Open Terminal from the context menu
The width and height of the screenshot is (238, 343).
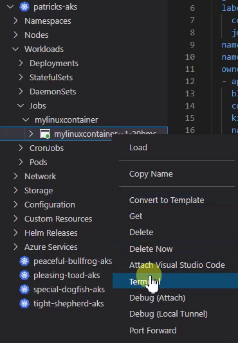click(x=175, y=281)
